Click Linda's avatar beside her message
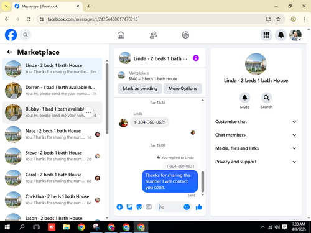This screenshot has height=233, width=311. [123, 123]
